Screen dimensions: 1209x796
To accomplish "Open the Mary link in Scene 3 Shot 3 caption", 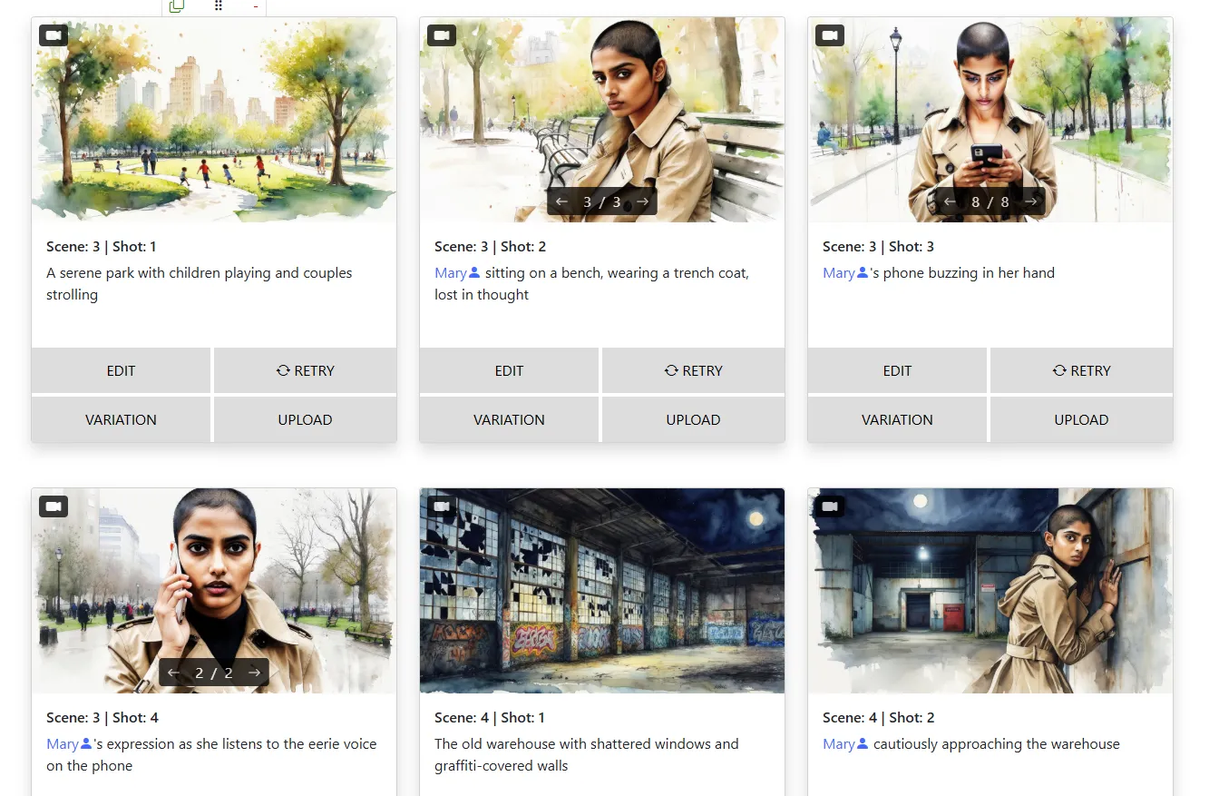I will 839,272.
